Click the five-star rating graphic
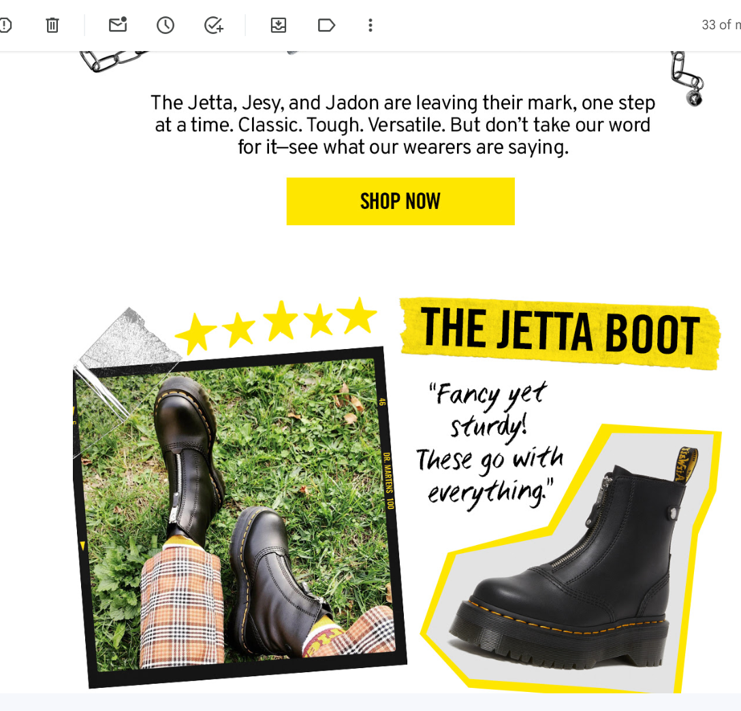Viewport: 741px width, 711px height. pos(277,325)
